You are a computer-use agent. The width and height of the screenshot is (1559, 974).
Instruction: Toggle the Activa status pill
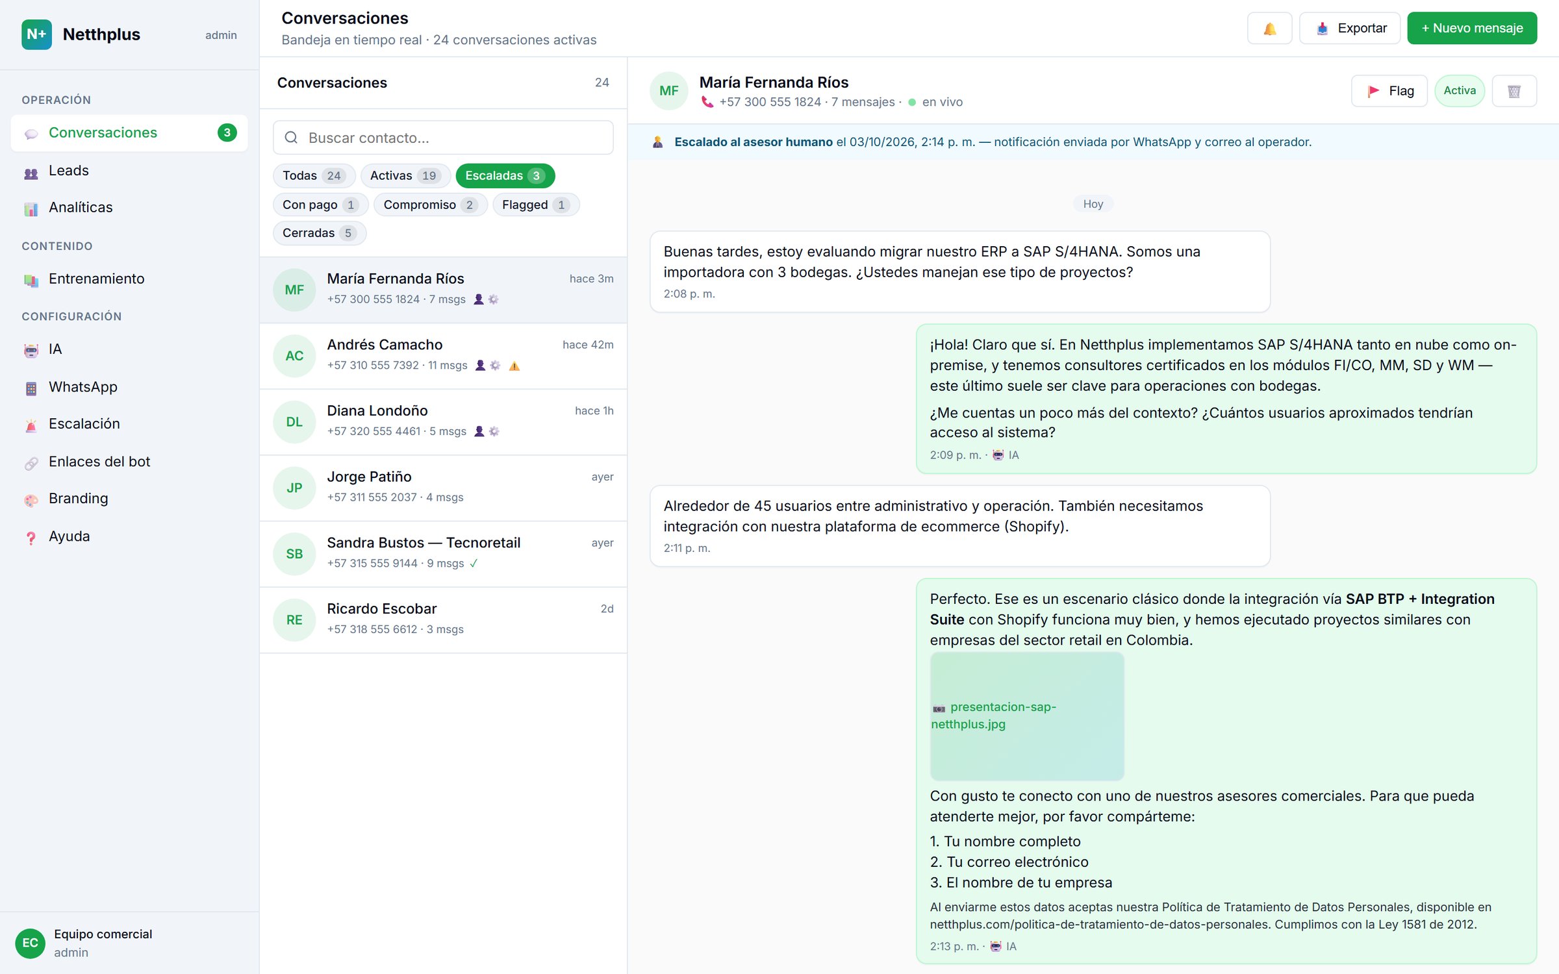coord(1459,91)
